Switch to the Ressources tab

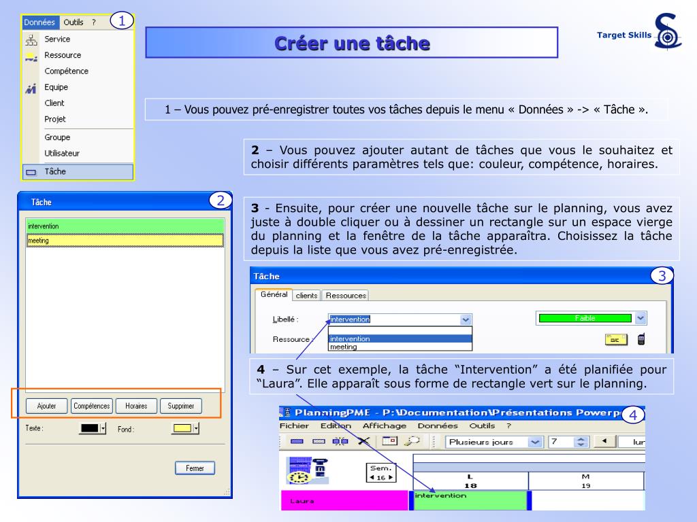tap(345, 295)
